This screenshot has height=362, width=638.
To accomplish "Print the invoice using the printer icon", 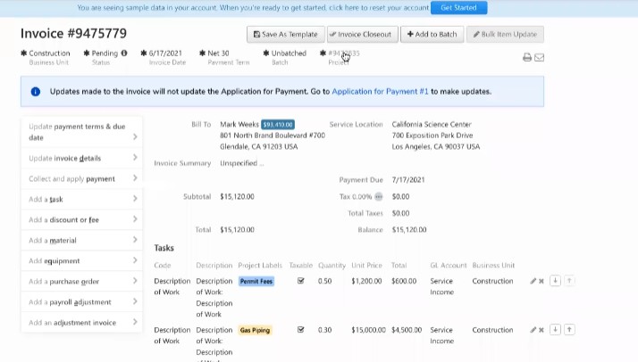I will pyautogui.click(x=527, y=57).
